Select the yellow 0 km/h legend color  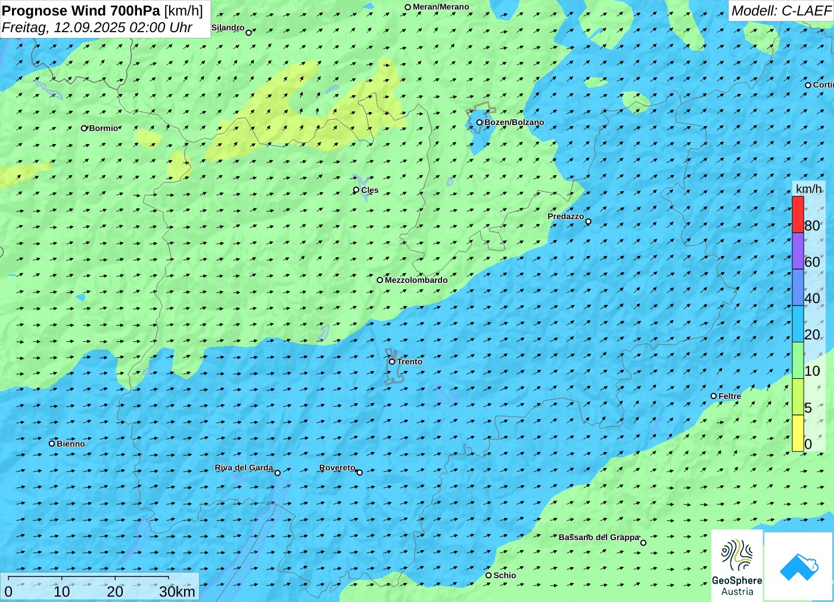pyautogui.click(x=798, y=433)
